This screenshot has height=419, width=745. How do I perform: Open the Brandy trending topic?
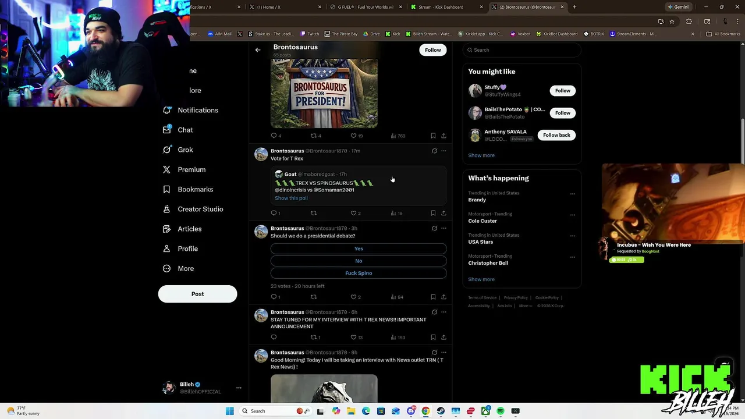pyautogui.click(x=477, y=200)
